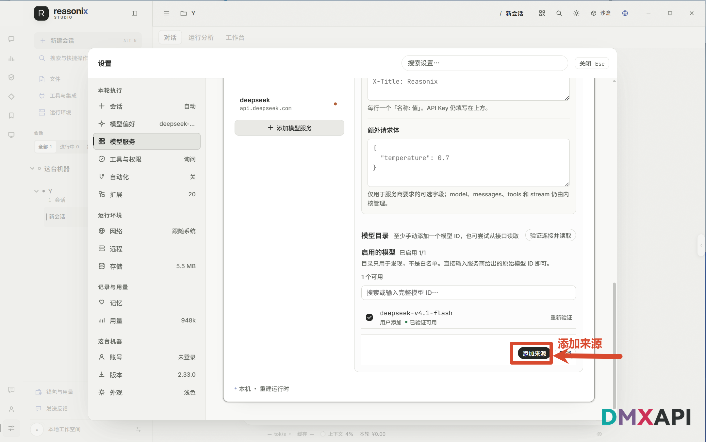Open the shield icon in left rail
This screenshot has height=442, width=706.
(x=11, y=77)
